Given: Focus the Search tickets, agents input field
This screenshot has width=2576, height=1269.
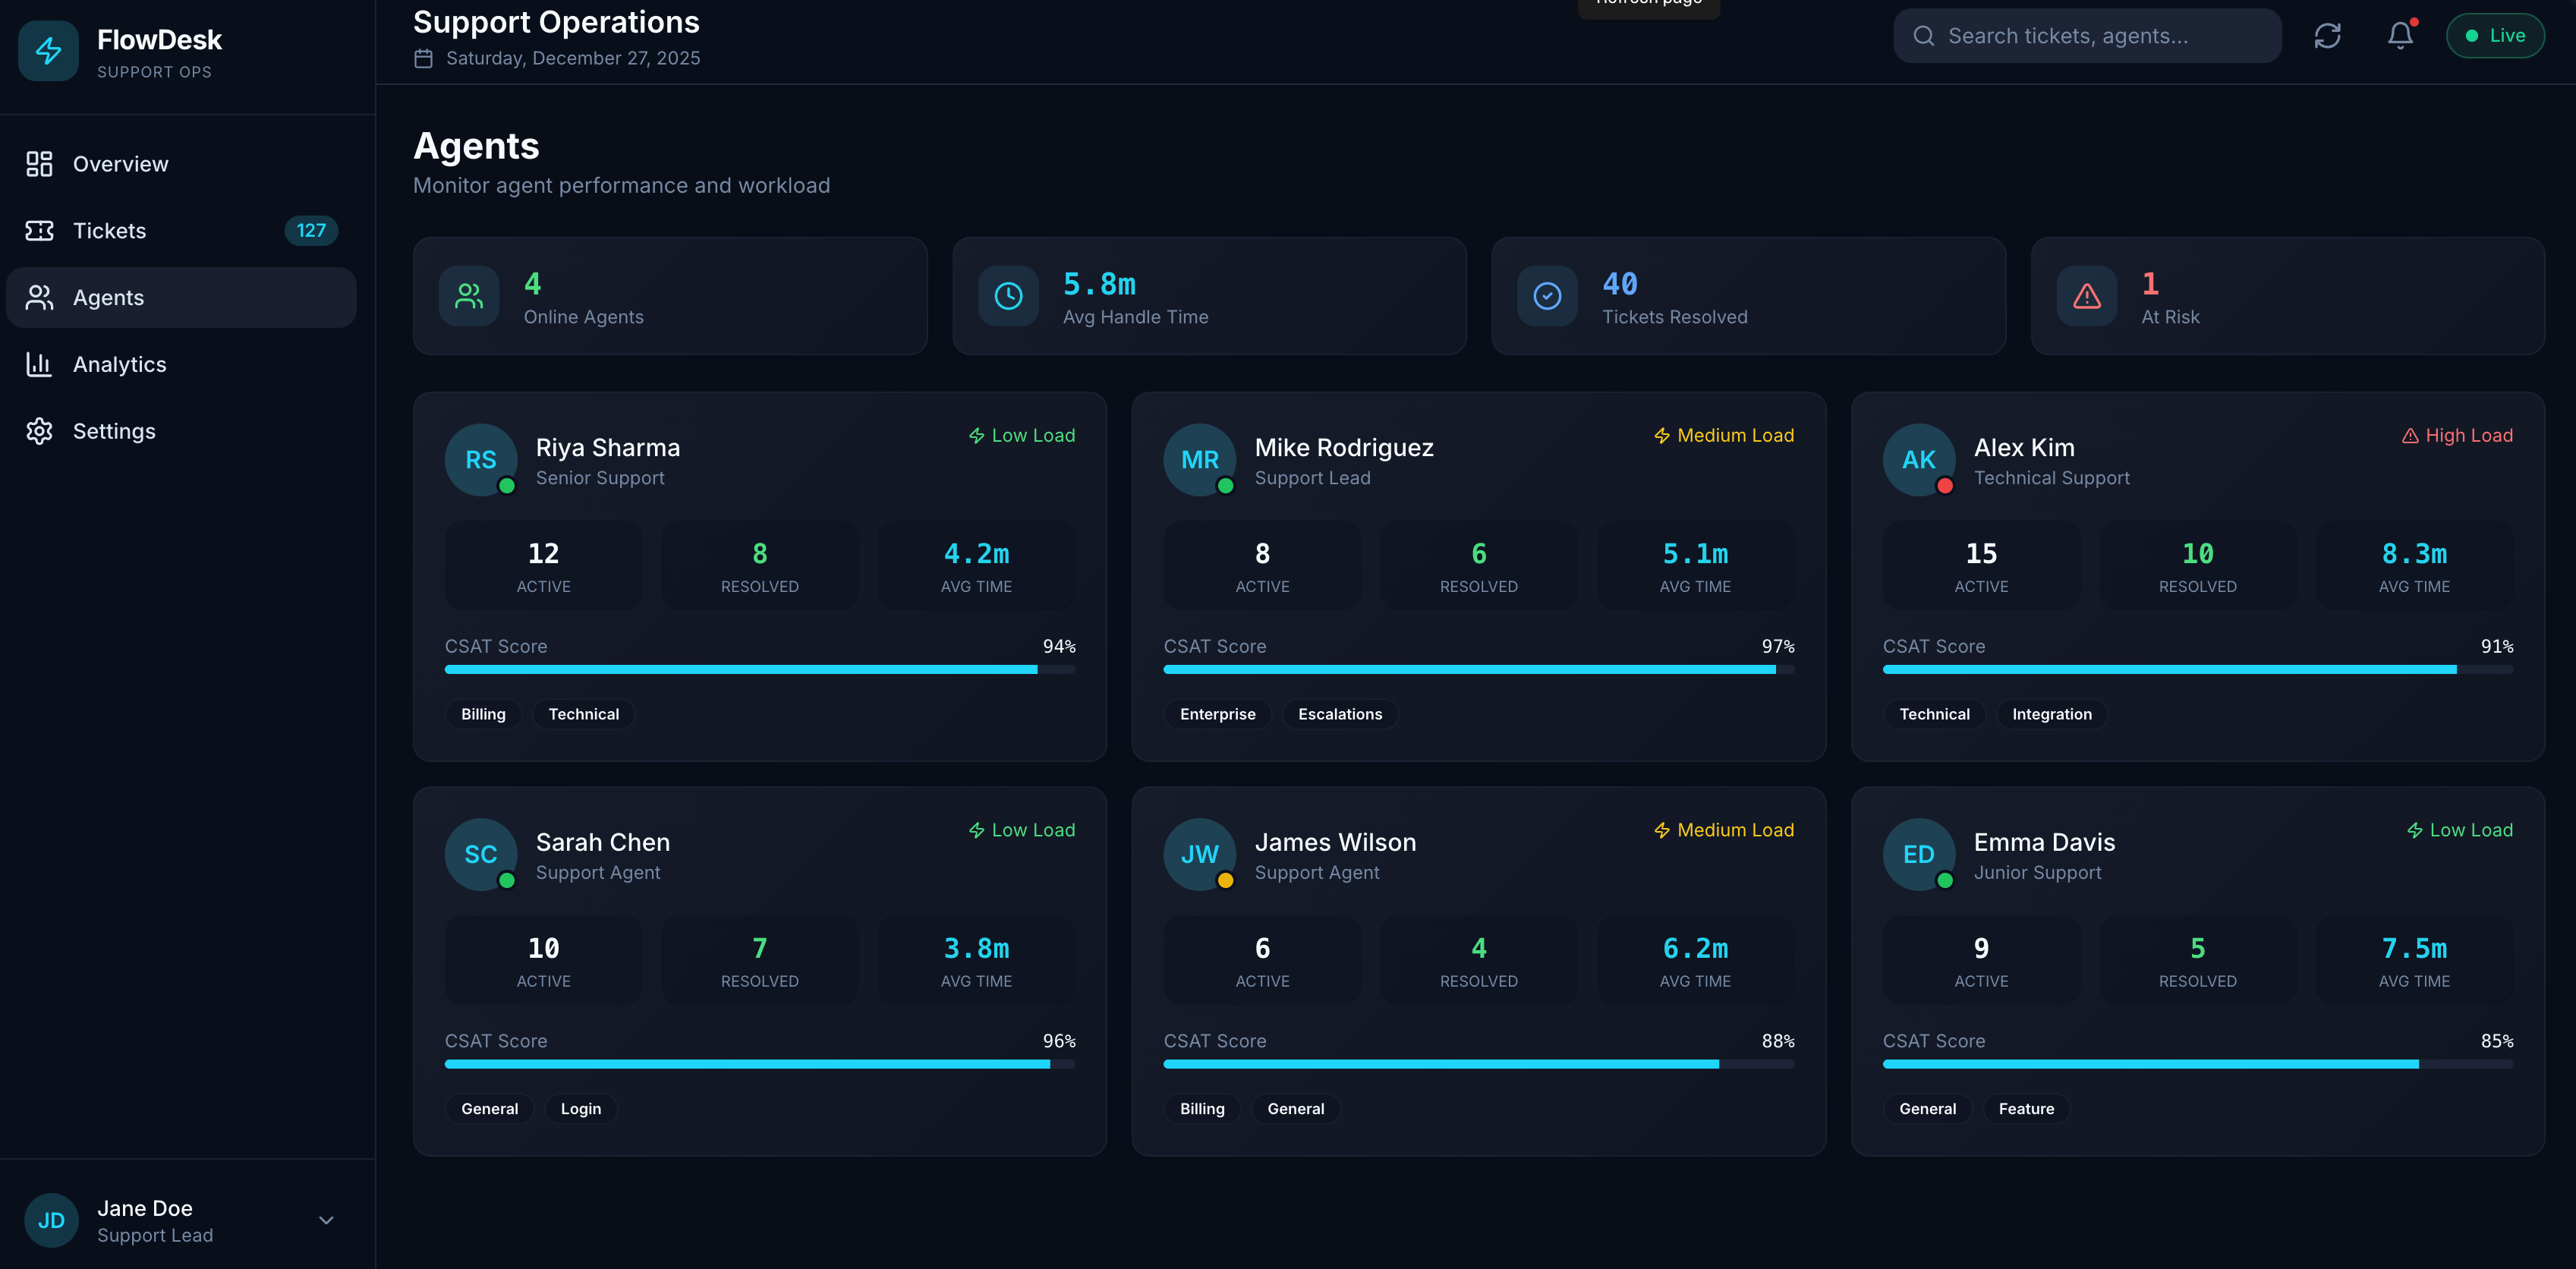Looking at the screenshot, I should click(x=2087, y=36).
